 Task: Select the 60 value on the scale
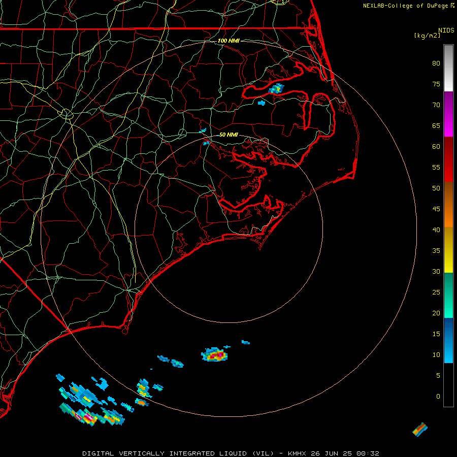tap(436, 147)
